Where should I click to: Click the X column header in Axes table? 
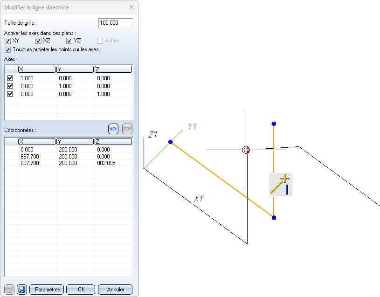pos(37,69)
